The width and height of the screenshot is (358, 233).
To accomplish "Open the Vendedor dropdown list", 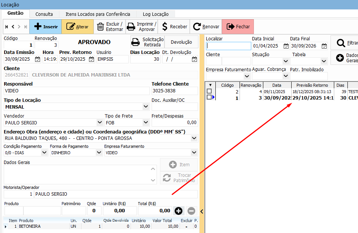I will click(x=100, y=123).
